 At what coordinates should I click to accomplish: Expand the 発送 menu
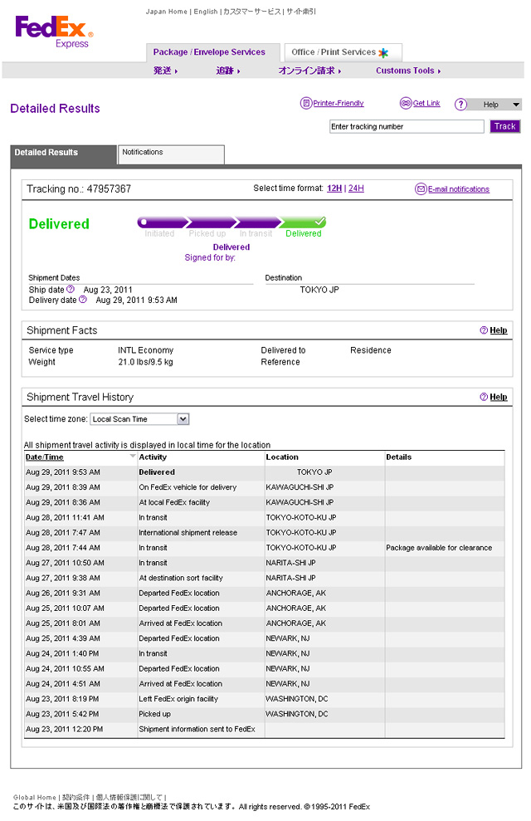click(165, 71)
